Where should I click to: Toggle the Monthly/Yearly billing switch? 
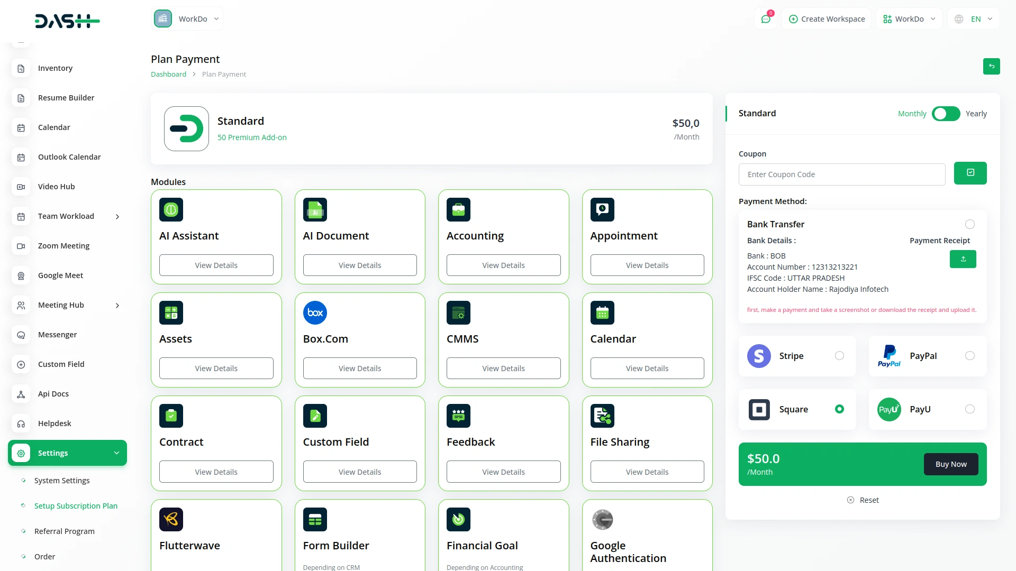(946, 114)
